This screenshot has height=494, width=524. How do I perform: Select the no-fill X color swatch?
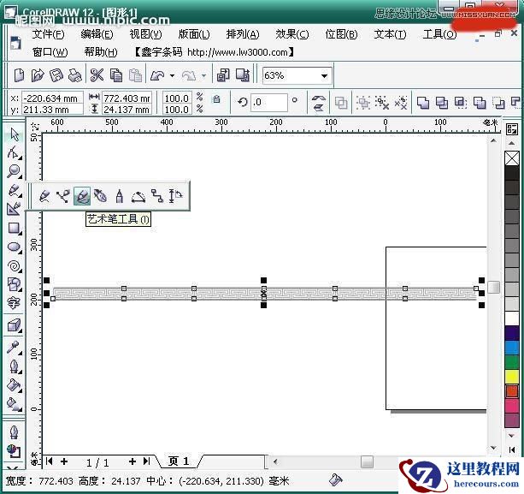coord(512,158)
